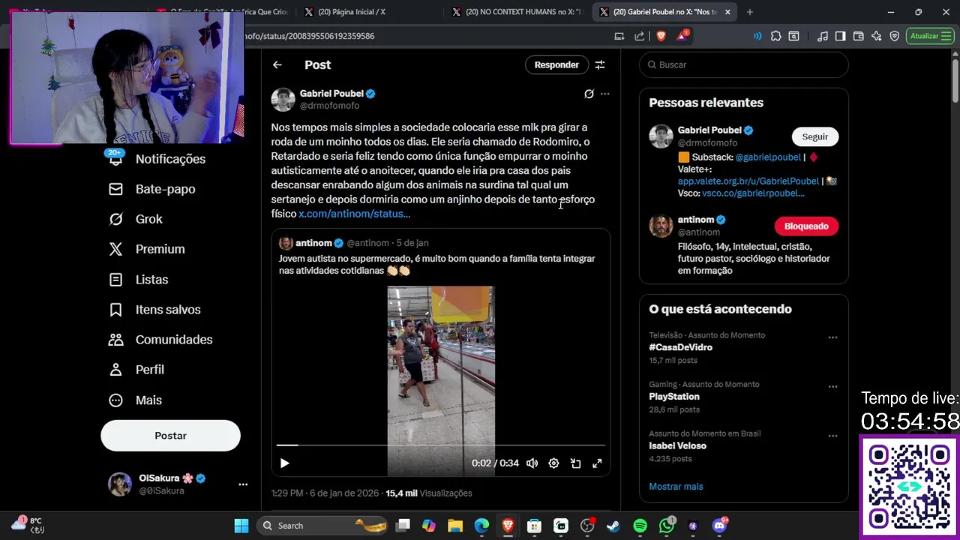960x540 pixels.
Task: Open Discord from the taskbar
Action: 720,526
